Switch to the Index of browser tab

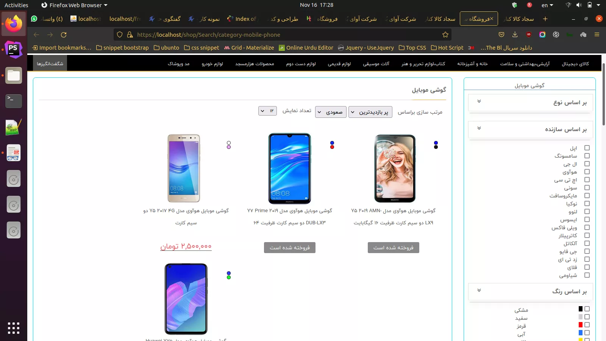point(242,19)
